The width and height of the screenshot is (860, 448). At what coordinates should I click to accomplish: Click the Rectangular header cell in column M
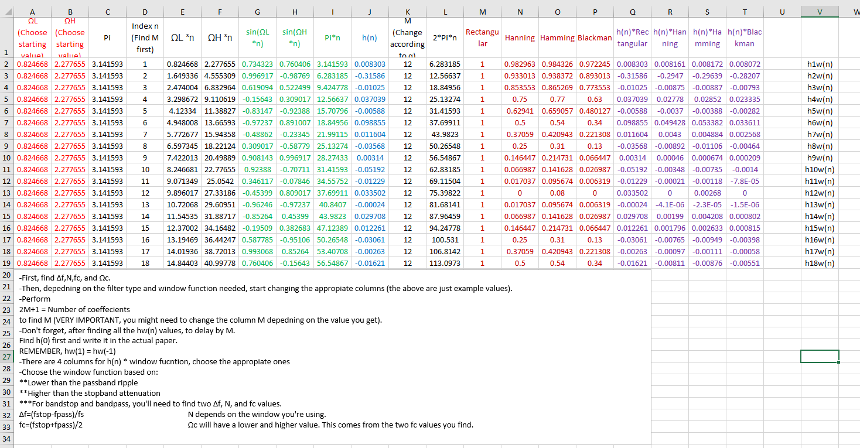482,37
